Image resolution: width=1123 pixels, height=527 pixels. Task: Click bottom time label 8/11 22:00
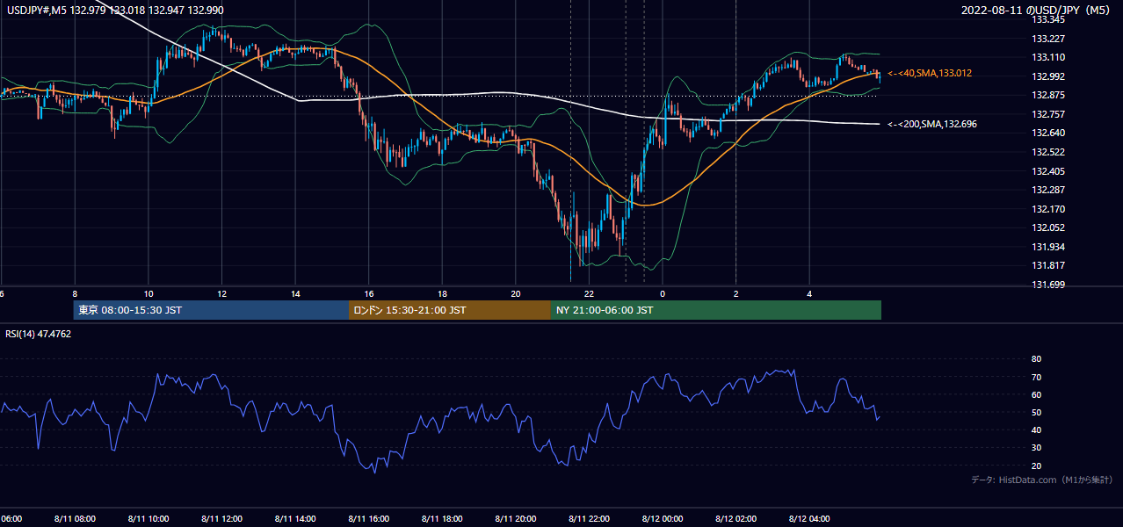(589, 518)
